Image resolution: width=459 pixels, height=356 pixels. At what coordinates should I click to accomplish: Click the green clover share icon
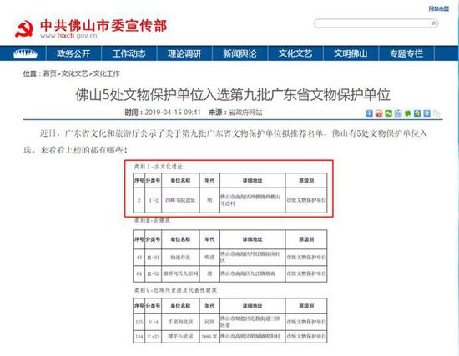click(408, 113)
